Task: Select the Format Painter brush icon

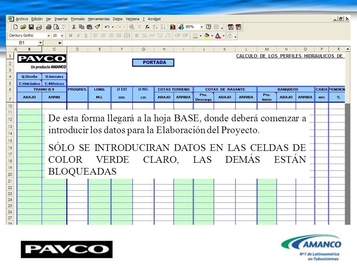Action: pos(97,27)
